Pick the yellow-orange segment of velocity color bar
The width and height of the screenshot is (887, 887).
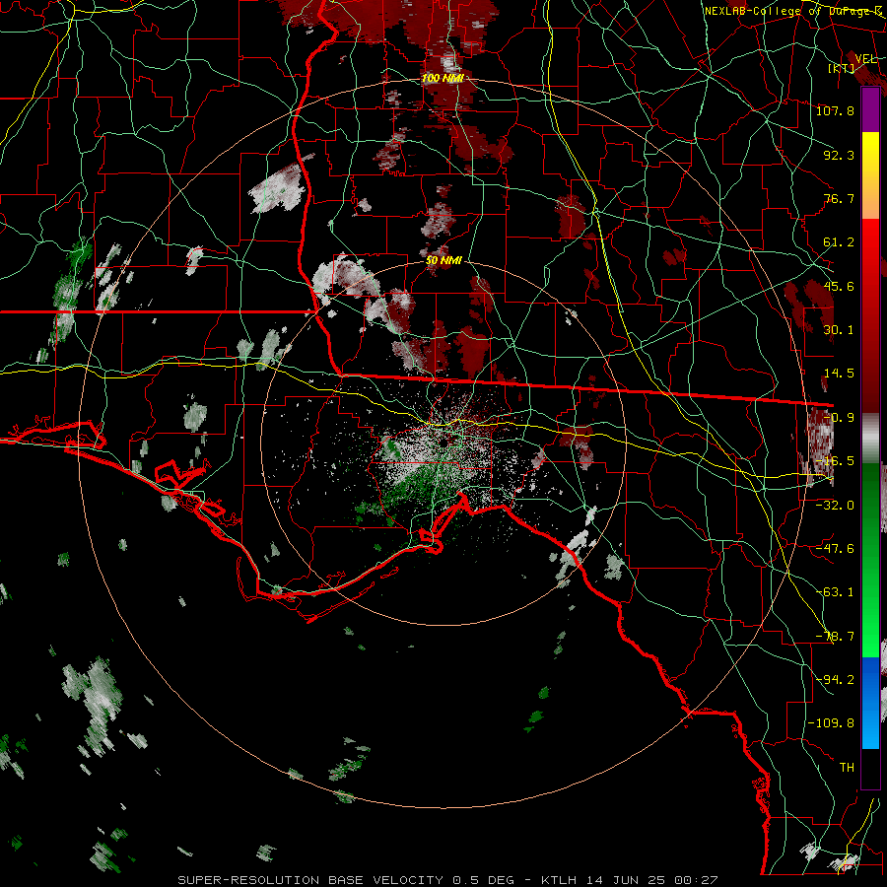click(x=870, y=175)
